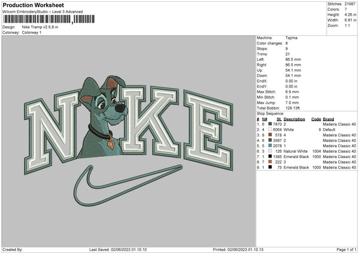The height and width of the screenshot is (254, 359).
Task: Click the Natural White description
Action: [296, 152]
